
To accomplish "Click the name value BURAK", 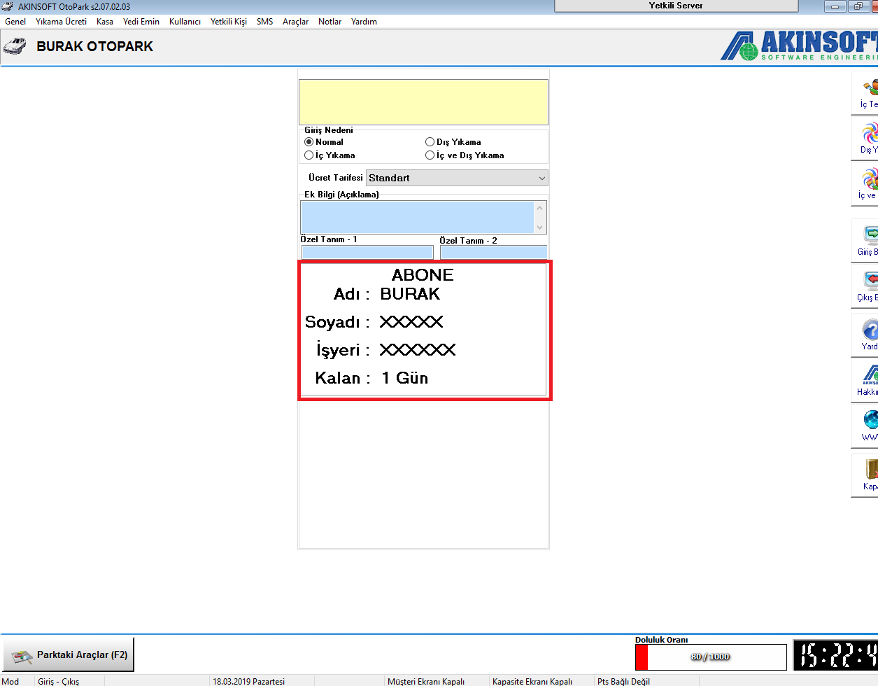I will click(410, 294).
